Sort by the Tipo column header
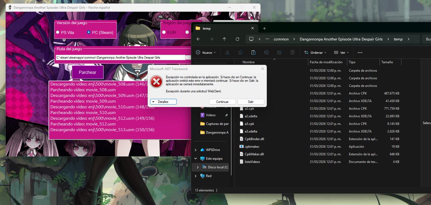 tap(352, 62)
